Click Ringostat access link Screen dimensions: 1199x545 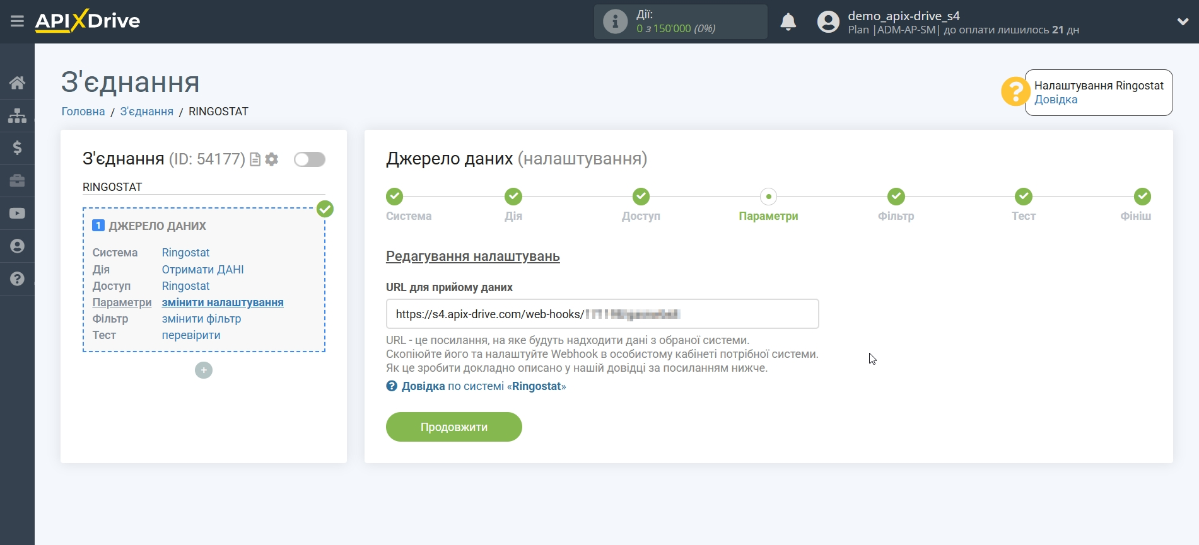pos(185,286)
